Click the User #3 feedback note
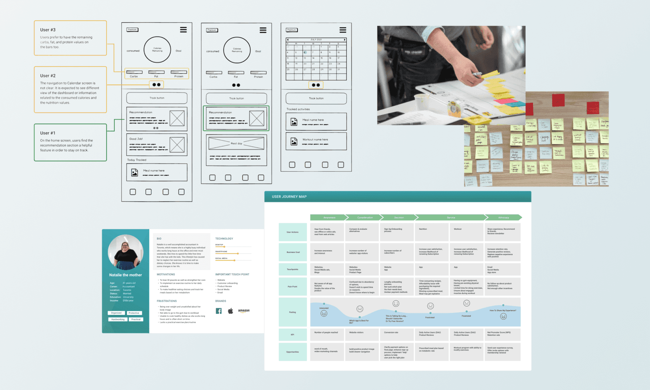The image size is (650, 390). [70, 38]
